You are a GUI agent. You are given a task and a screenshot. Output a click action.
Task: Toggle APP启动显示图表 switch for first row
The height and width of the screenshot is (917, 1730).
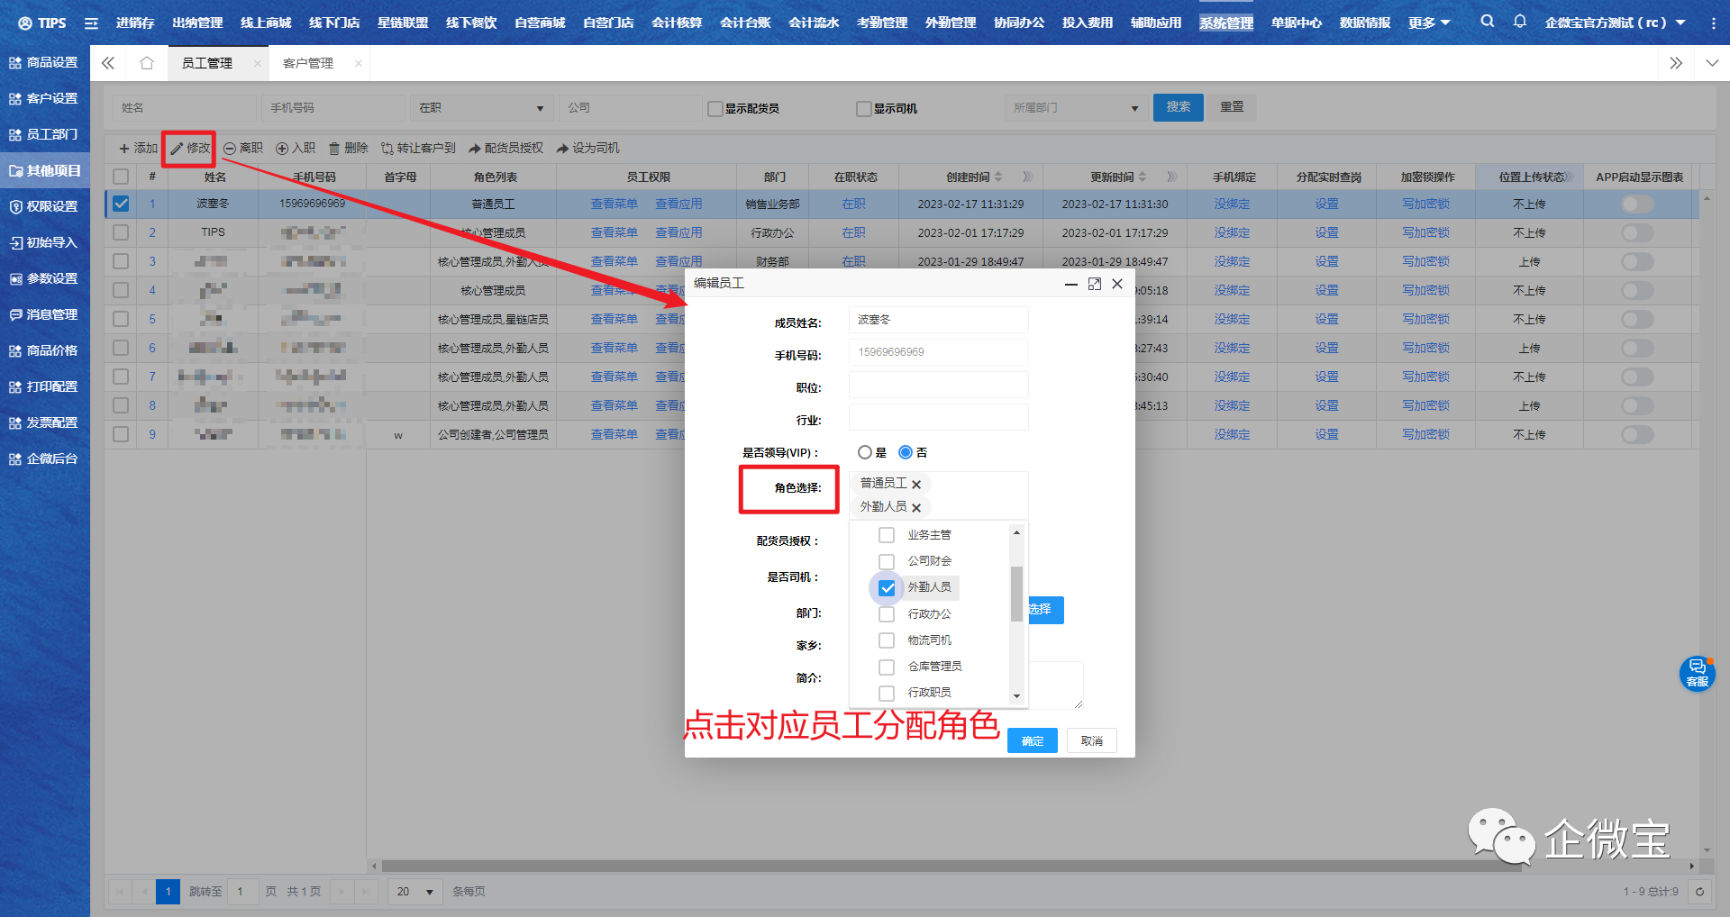click(1637, 204)
